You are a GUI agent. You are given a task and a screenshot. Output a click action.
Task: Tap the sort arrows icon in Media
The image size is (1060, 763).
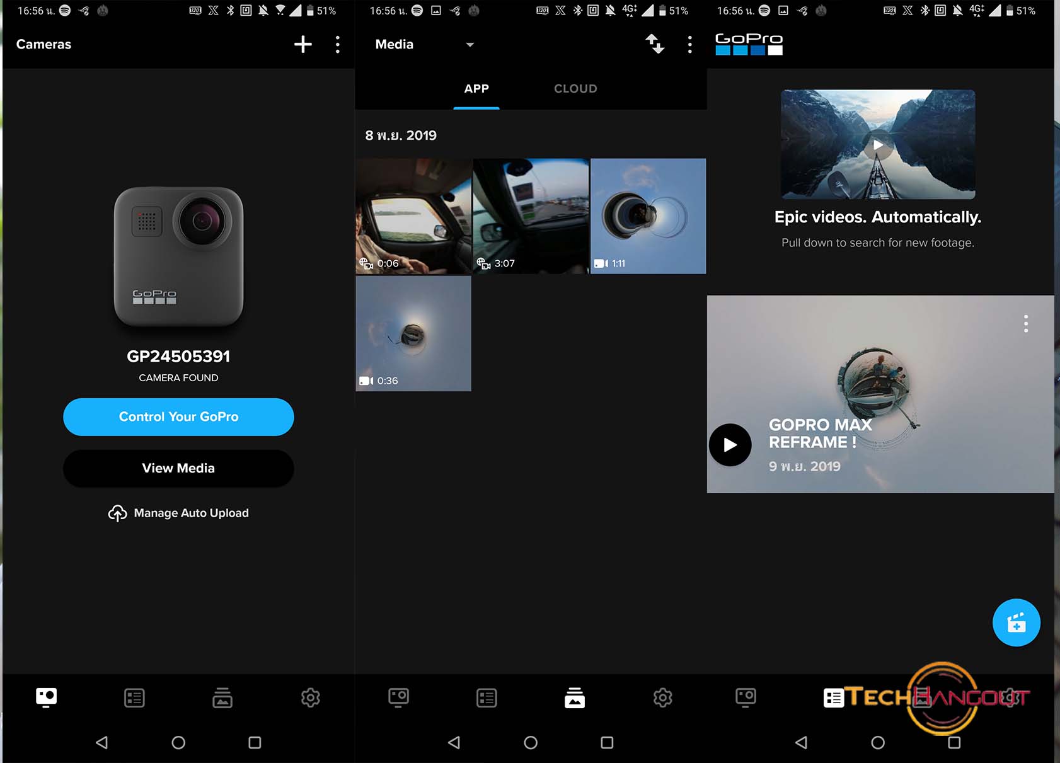pyautogui.click(x=655, y=44)
